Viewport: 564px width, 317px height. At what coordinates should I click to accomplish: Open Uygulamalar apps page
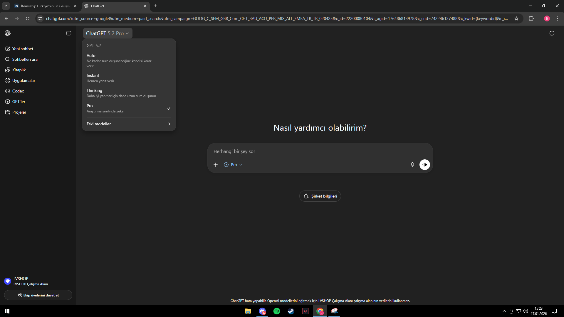pos(38,80)
